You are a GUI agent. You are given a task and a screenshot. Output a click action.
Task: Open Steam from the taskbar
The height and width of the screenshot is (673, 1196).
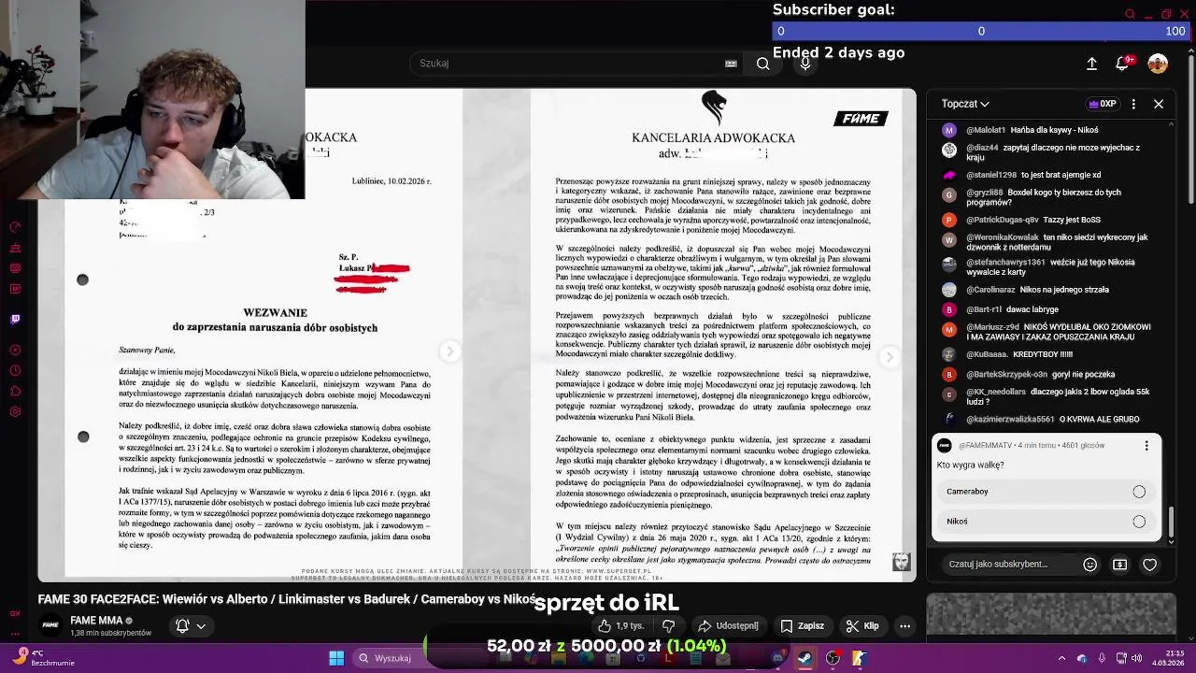coord(804,658)
